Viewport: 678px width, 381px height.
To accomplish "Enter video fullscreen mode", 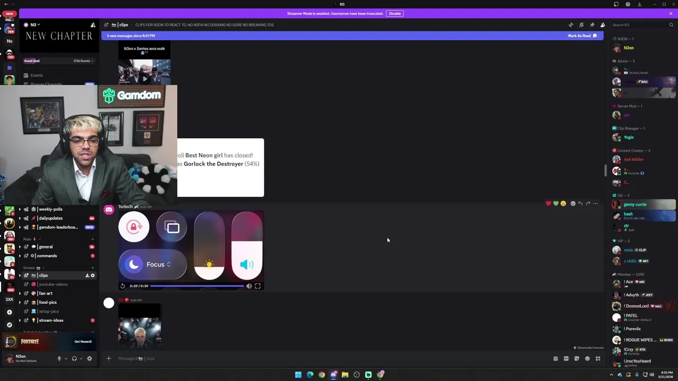I will pos(257,286).
